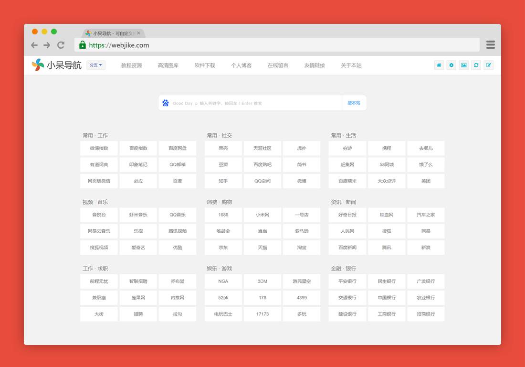The width and height of the screenshot is (525, 367).
Task: Go back with the browser back arrow
Action: [x=34, y=45]
